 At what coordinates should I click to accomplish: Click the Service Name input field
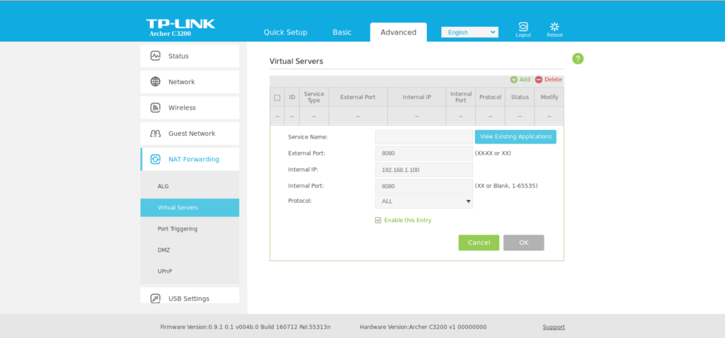[423, 136]
